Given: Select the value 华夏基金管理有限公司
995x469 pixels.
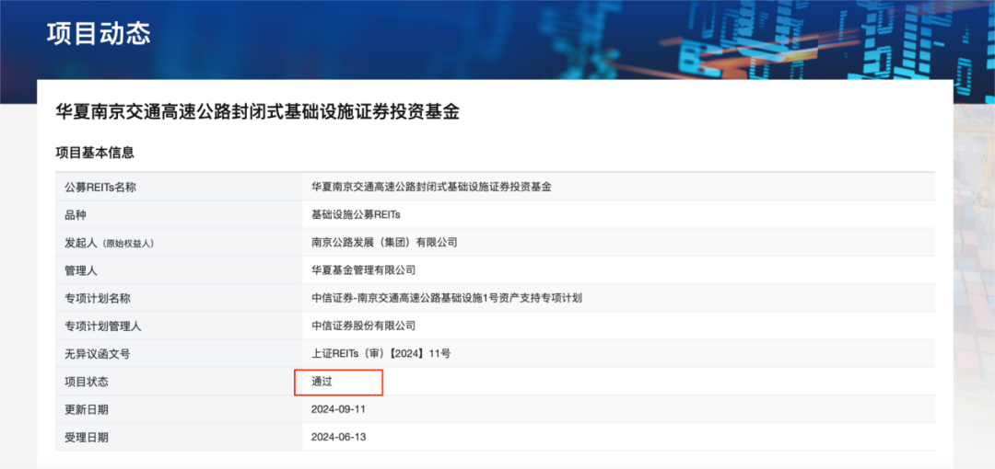Looking at the screenshot, I should pos(363,270).
